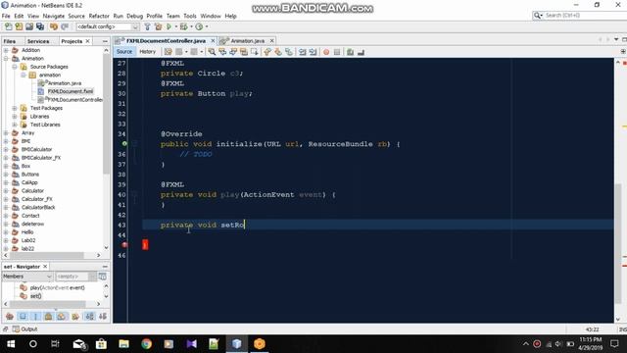The height and width of the screenshot is (353, 627).
Task: Collapse the Animation project node
Action: [x=6, y=59]
